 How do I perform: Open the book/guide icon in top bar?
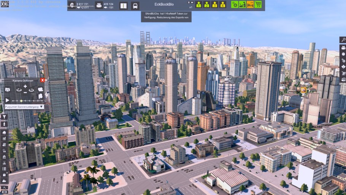tap(123, 6)
